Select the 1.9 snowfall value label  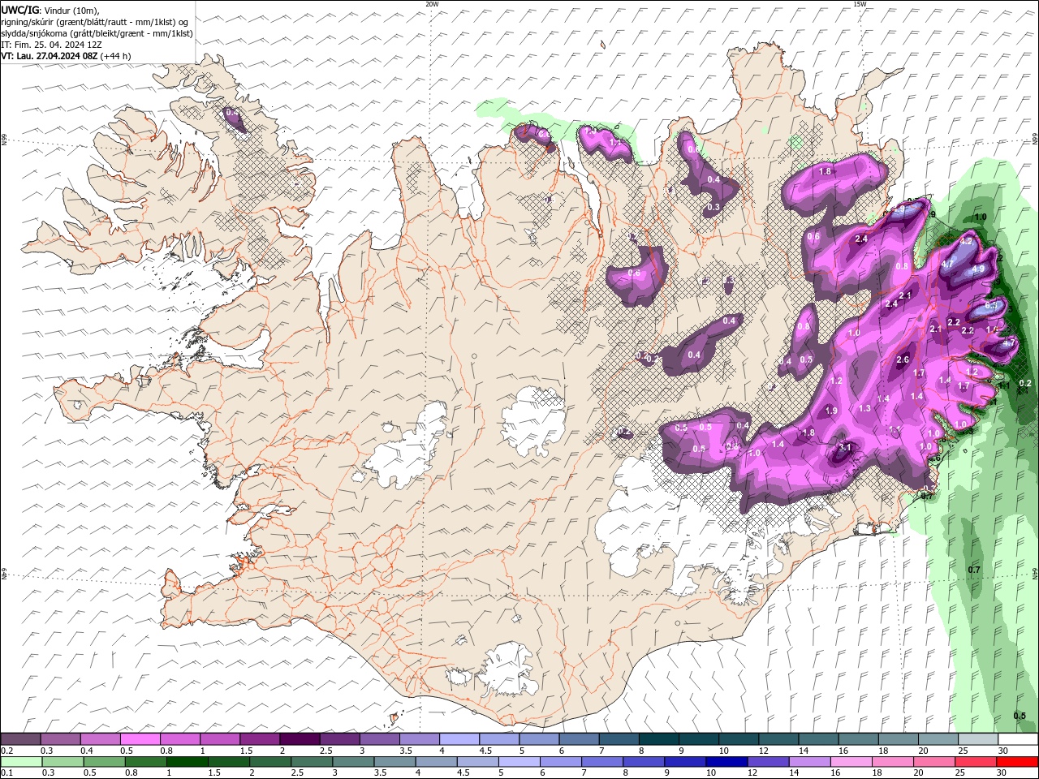click(x=831, y=411)
